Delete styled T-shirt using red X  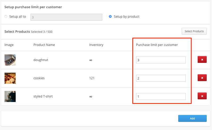click(202, 96)
